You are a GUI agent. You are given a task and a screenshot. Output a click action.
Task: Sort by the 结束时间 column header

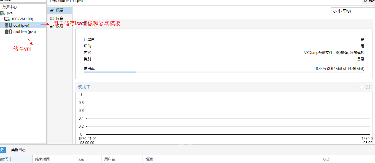pos(53,159)
